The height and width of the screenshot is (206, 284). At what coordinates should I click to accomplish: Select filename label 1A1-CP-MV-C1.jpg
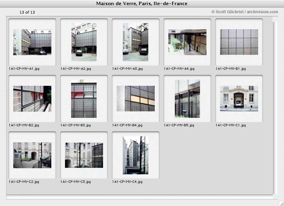tap(231, 125)
